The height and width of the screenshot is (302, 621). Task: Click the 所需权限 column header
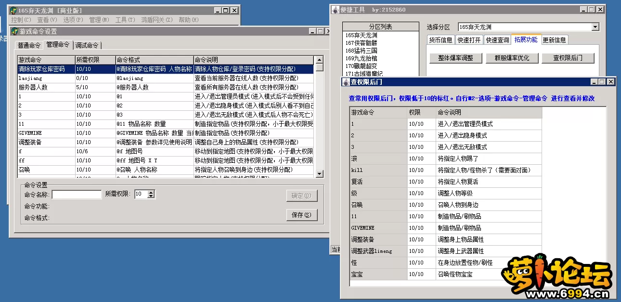pyautogui.click(x=95, y=60)
